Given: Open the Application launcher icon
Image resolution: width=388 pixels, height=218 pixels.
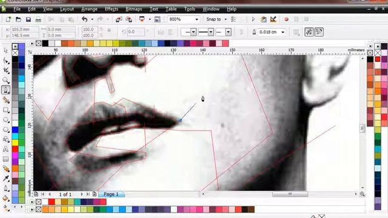Looking at the screenshot, I should click(x=142, y=19).
